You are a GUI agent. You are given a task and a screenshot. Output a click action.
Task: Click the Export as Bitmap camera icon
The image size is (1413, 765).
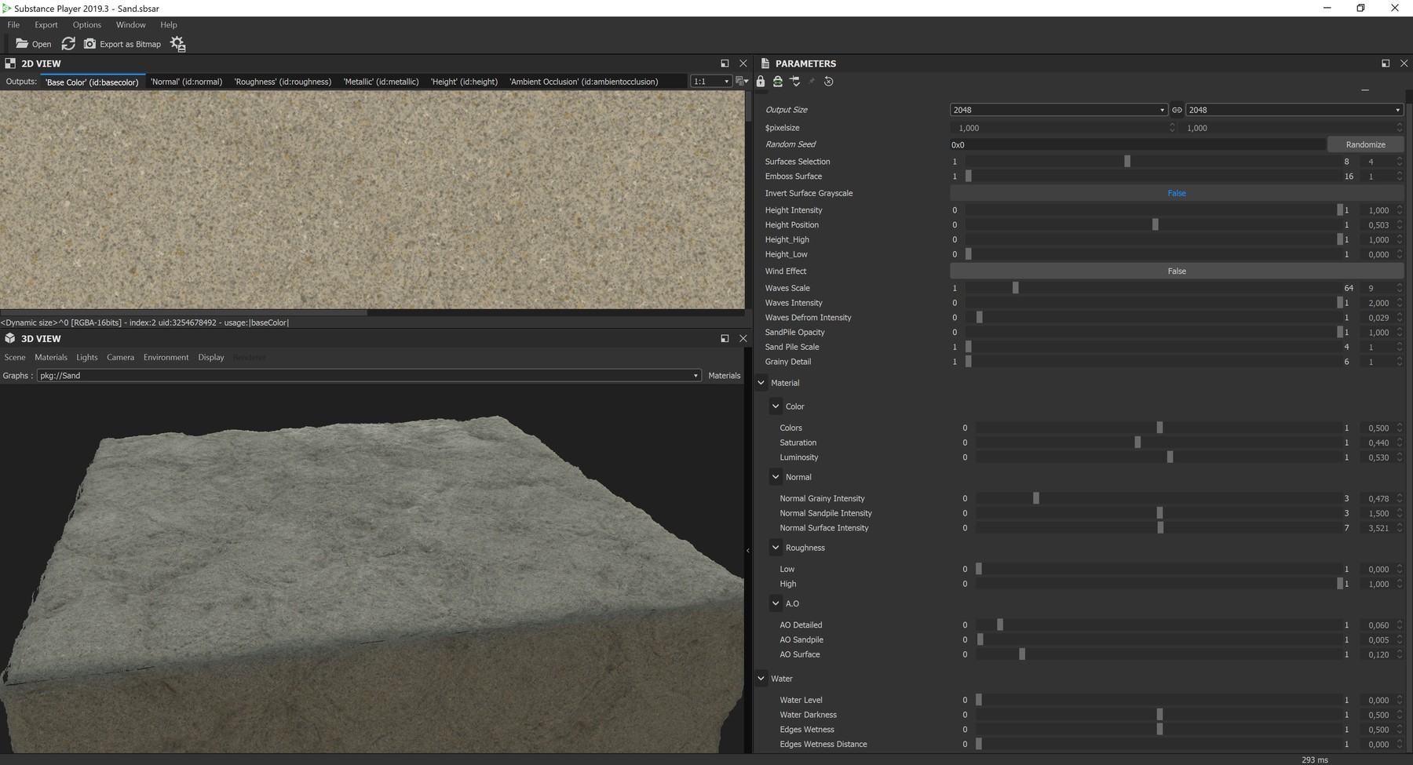click(90, 44)
